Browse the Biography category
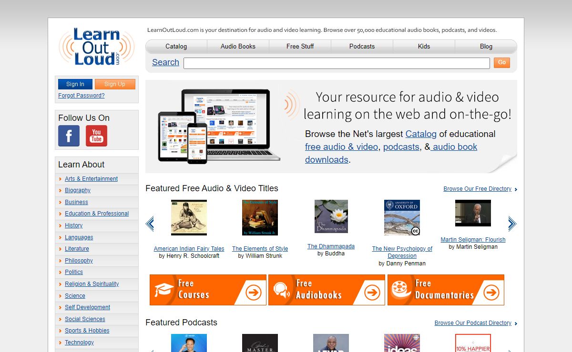Screen dimensions: 572x352 coord(78,190)
